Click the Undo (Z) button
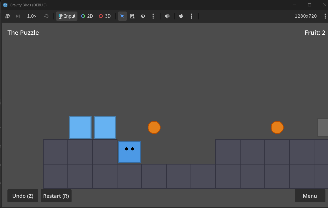Viewport: 328px width, 208px height. pyautogui.click(x=23, y=196)
